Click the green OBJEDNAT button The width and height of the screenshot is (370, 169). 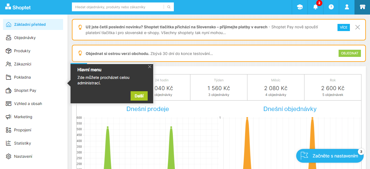350,53
